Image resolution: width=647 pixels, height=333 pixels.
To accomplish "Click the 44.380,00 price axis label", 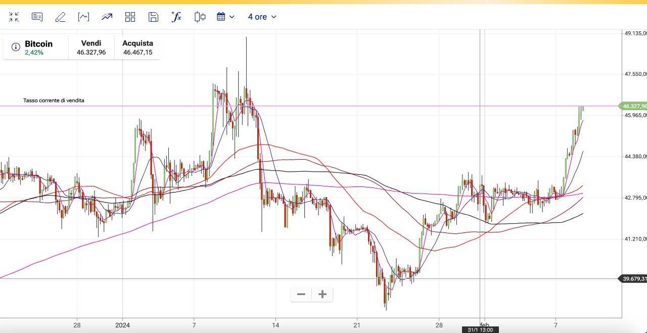I will 635,157.
